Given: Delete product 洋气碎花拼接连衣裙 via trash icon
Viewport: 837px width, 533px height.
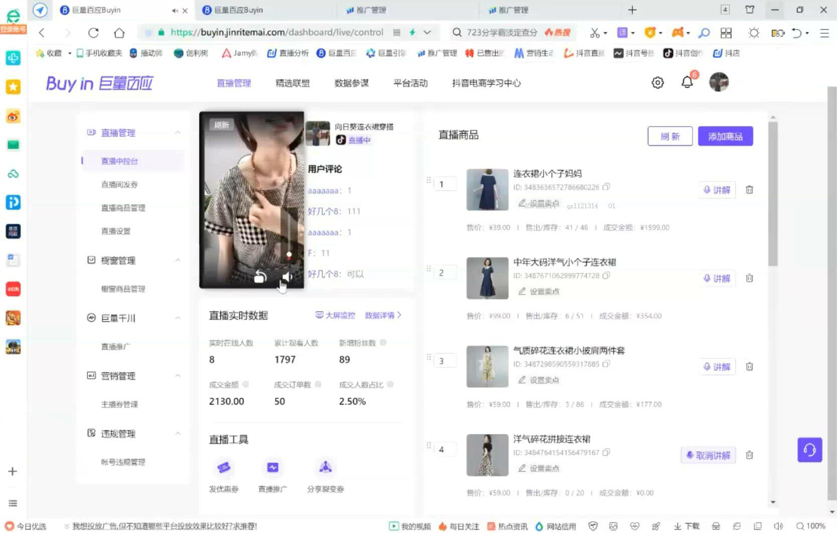Looking at the screenshot, I should pyautogui.click(x=749, y=455).
